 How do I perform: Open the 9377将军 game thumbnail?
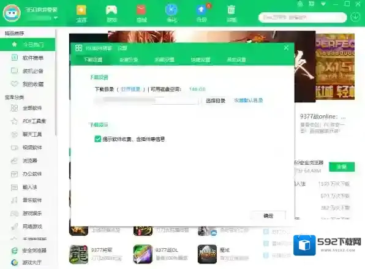pos(78,254)
